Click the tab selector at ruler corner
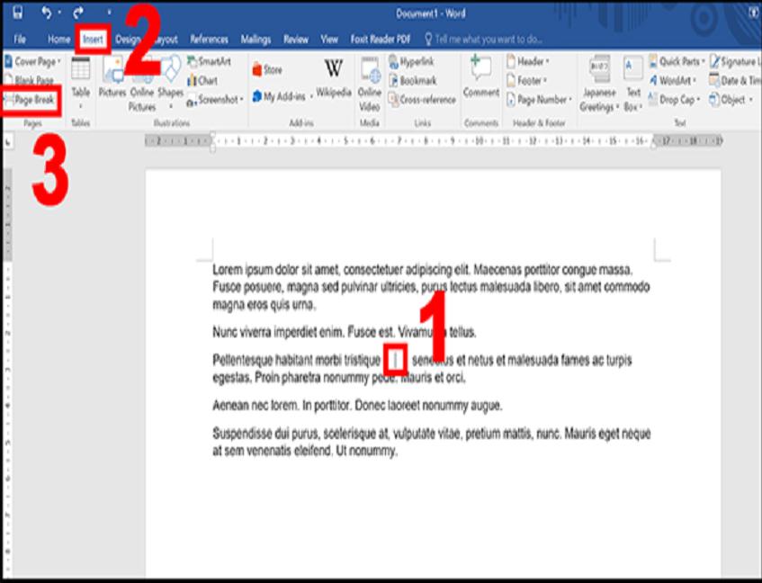Screen dimensions: 762x583 click(9, 142)
